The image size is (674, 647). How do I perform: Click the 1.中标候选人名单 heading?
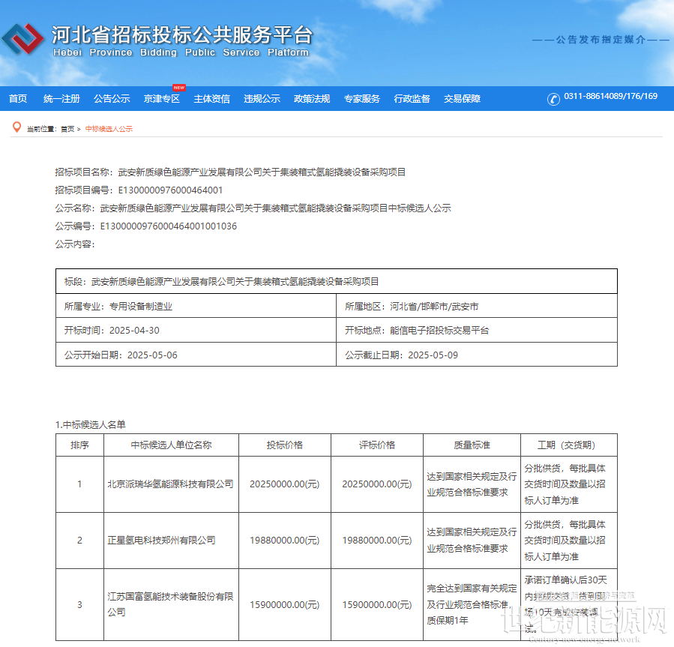tap(90, 425)
